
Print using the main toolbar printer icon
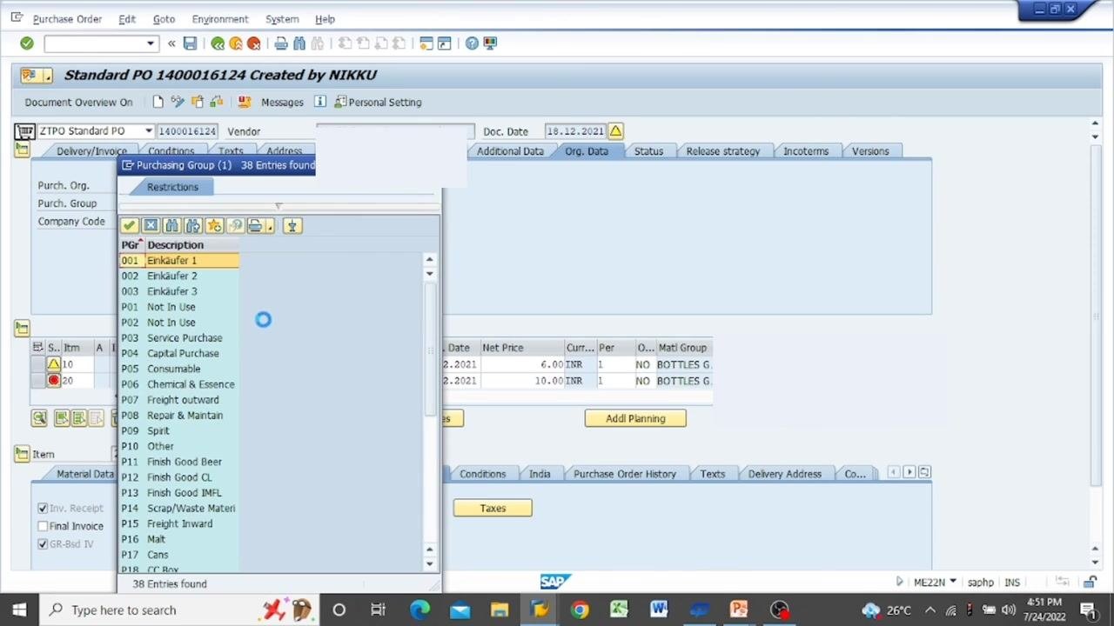click(x=281, y=43)
